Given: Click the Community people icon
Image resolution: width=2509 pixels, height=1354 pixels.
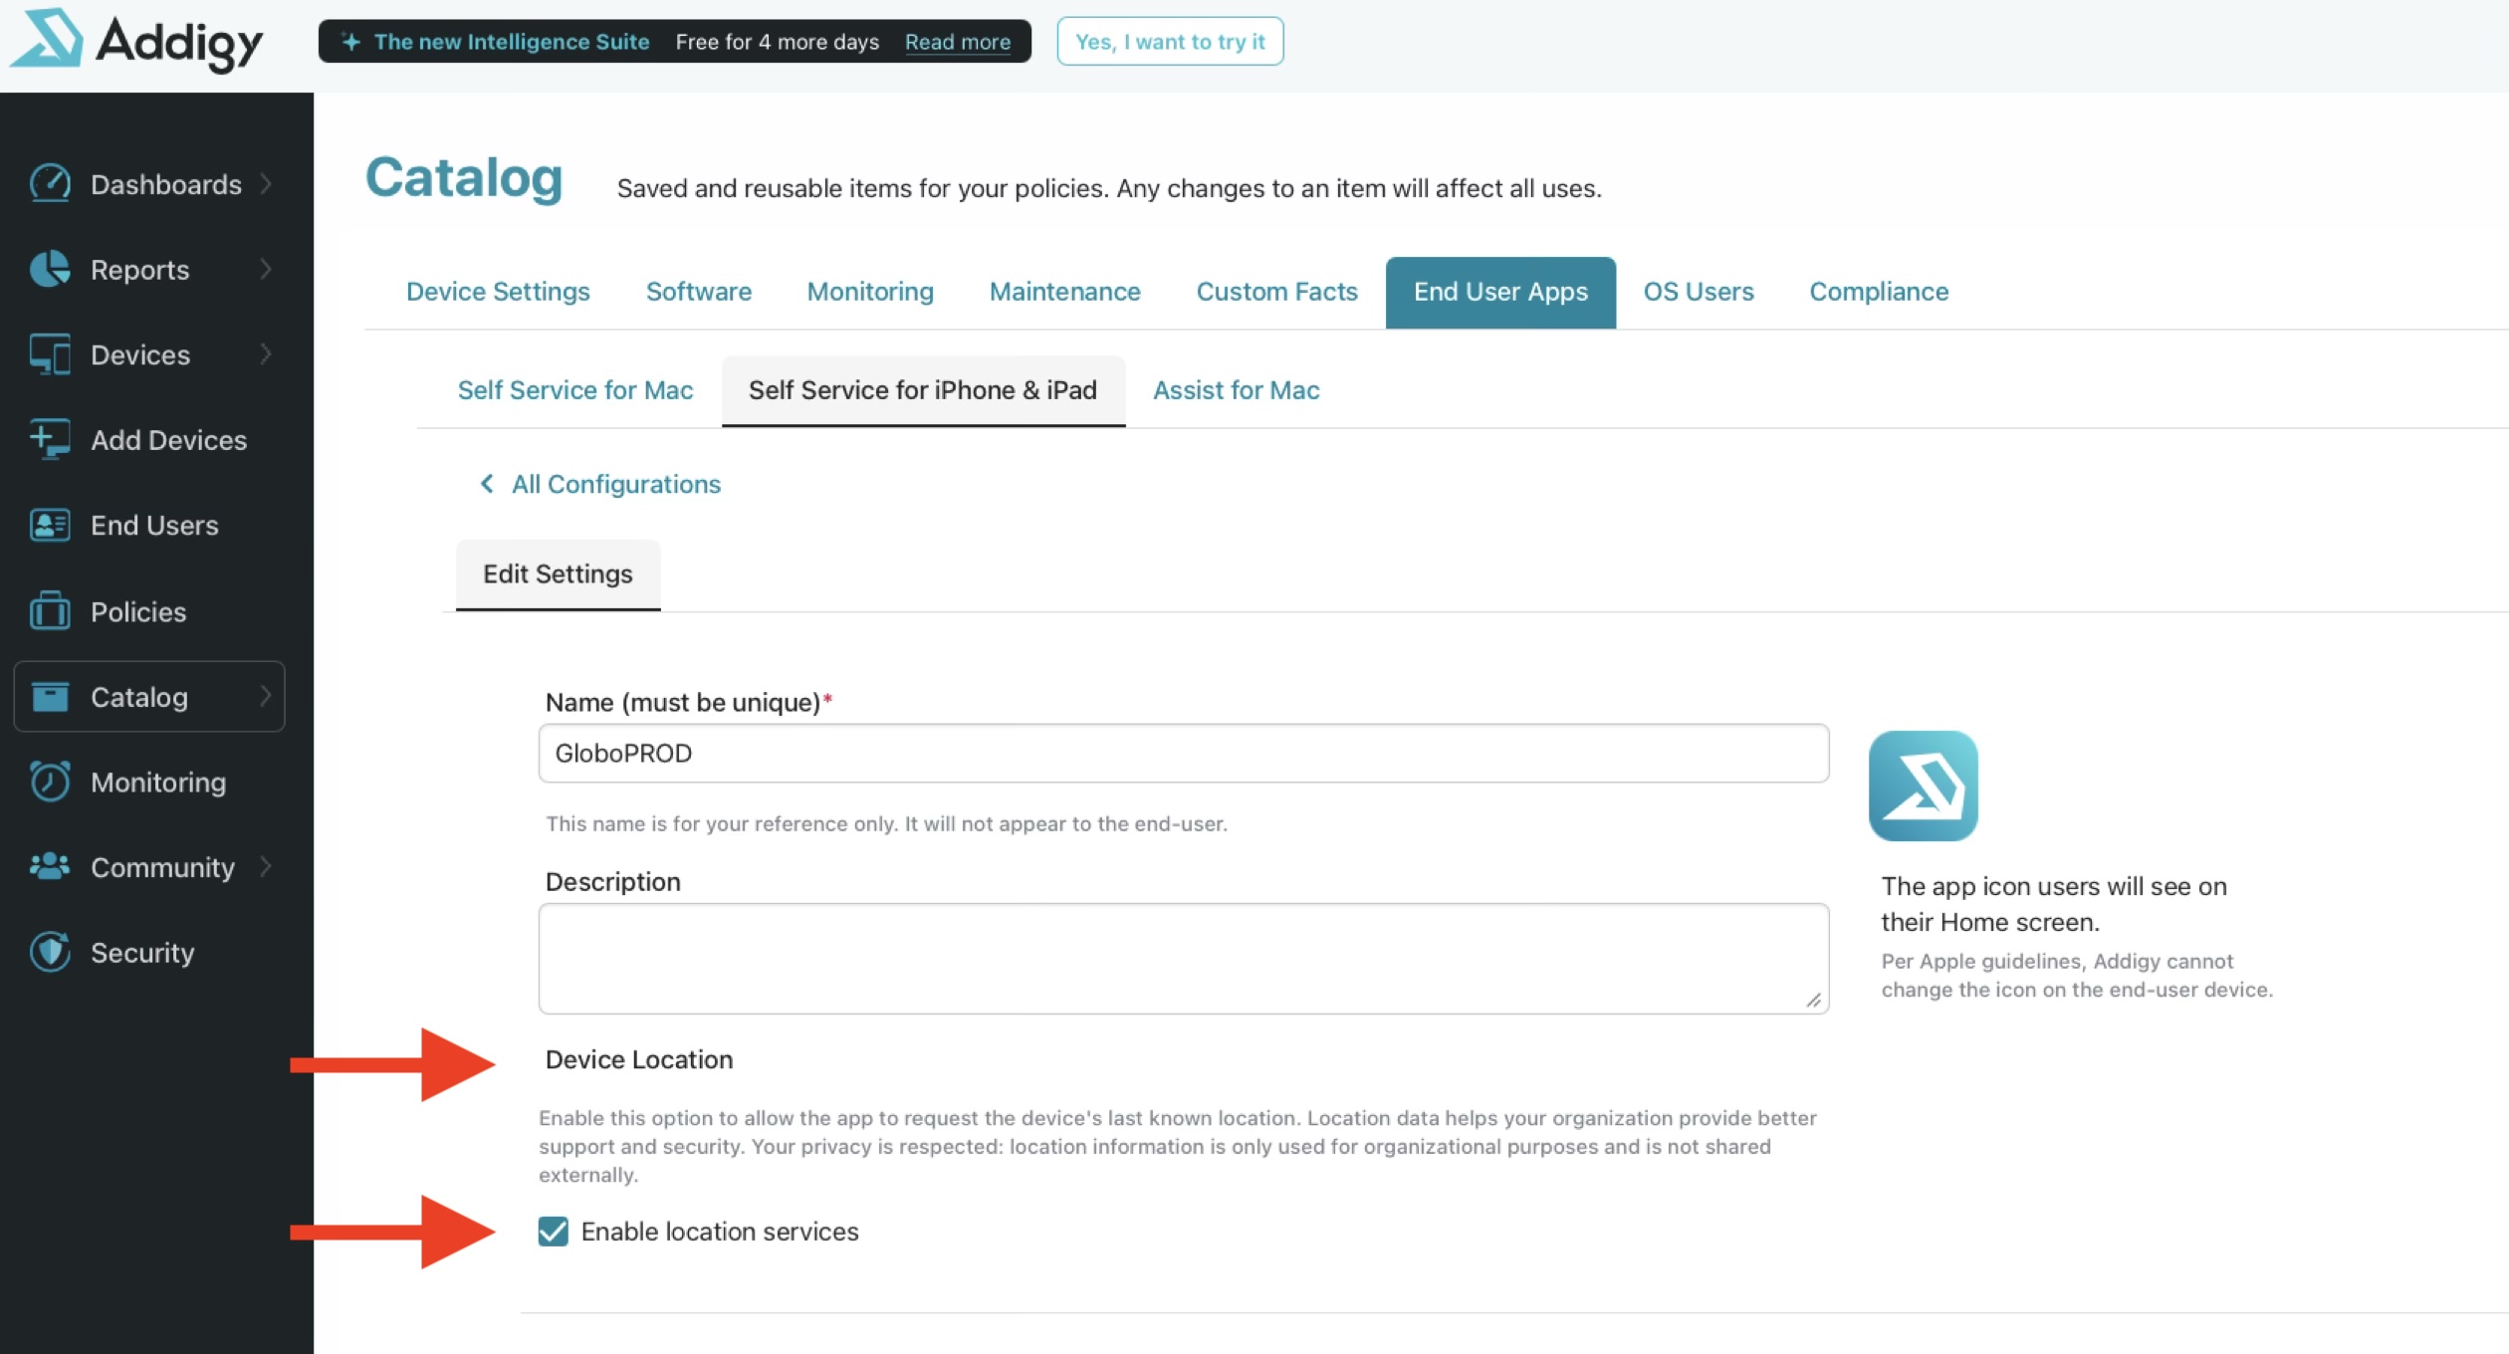Looking at the screenshot, I should 50,867.
